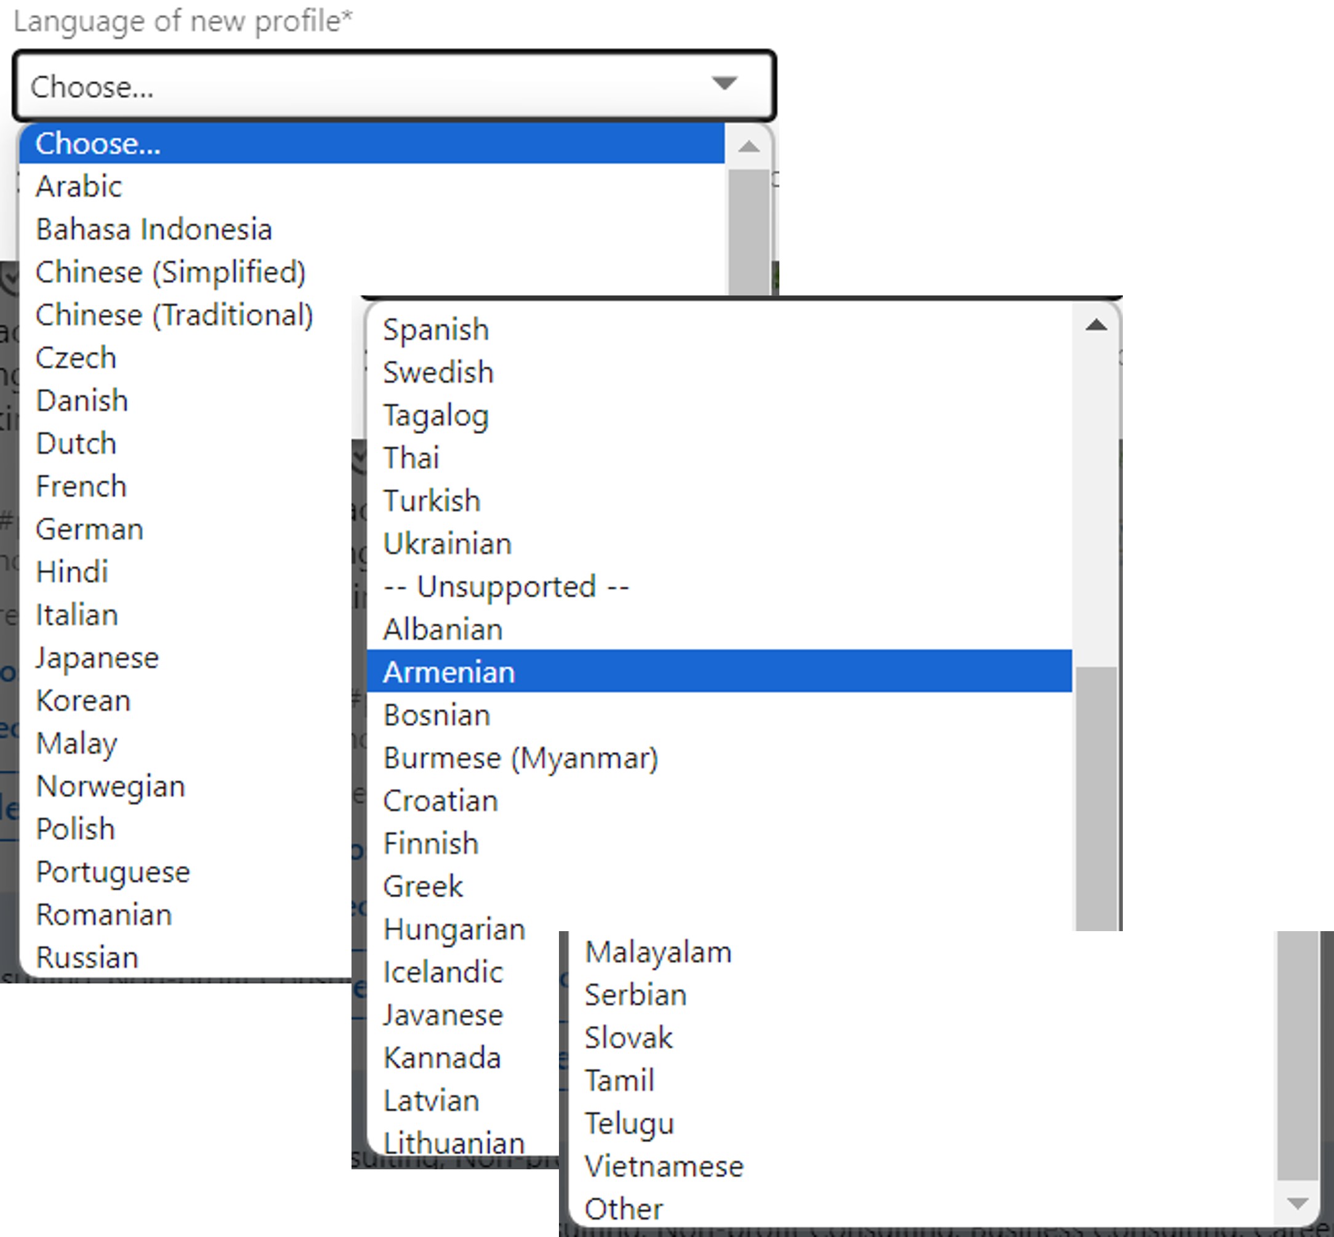Pick Portuguese in the language dropdown
The height and width of the screenshot is (1237, 1334).
click(113, 871)
